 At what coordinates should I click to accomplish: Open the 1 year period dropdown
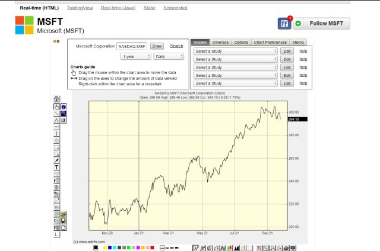point(136,56)
